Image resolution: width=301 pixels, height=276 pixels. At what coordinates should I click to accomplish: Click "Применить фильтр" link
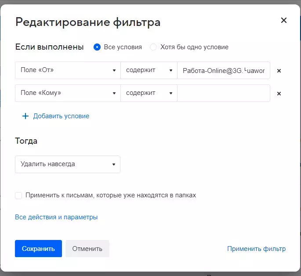point(257,249)
